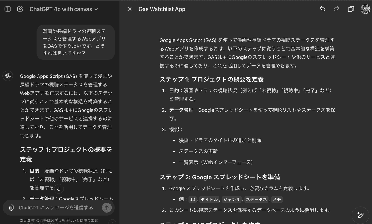
Task: Open the user profile avatar
Action: [366, 9]
